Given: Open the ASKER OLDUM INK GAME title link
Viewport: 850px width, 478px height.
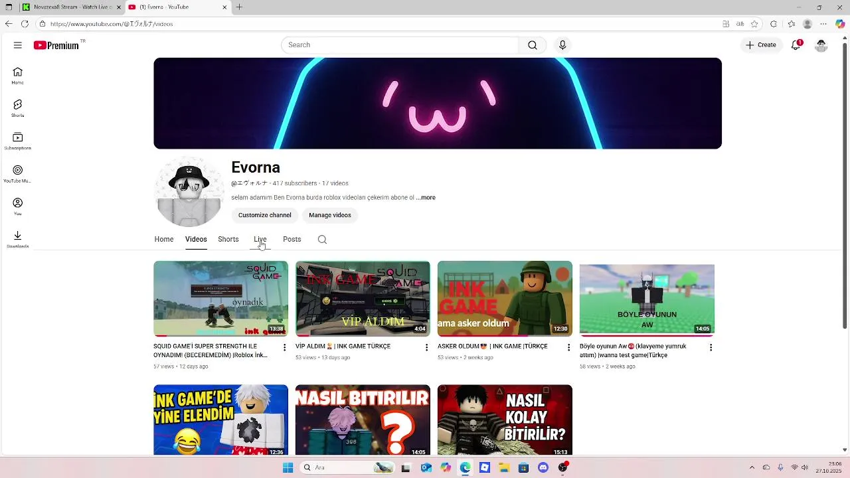Looking at the screenshot, I should (493, 347).
